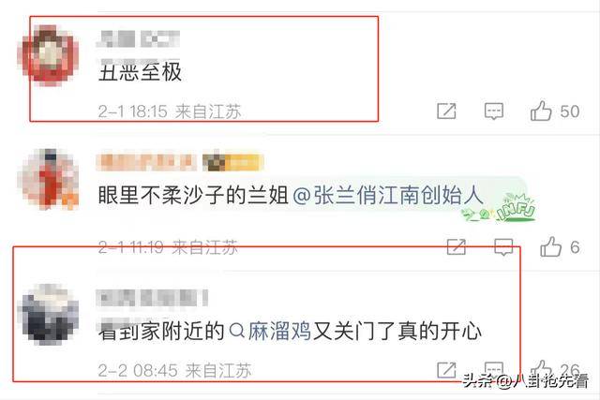Screen dimensions: 600x400
Task: Repost the 麻溜鸡 comment
Action: pyautogui.click(x=446, y=370)
